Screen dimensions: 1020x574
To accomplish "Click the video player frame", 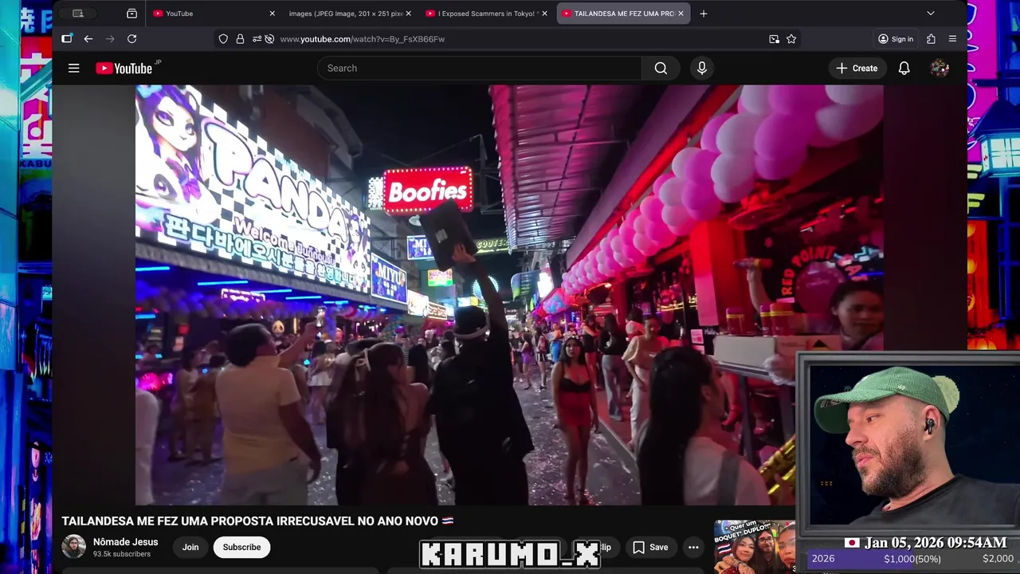I will 509,295.
